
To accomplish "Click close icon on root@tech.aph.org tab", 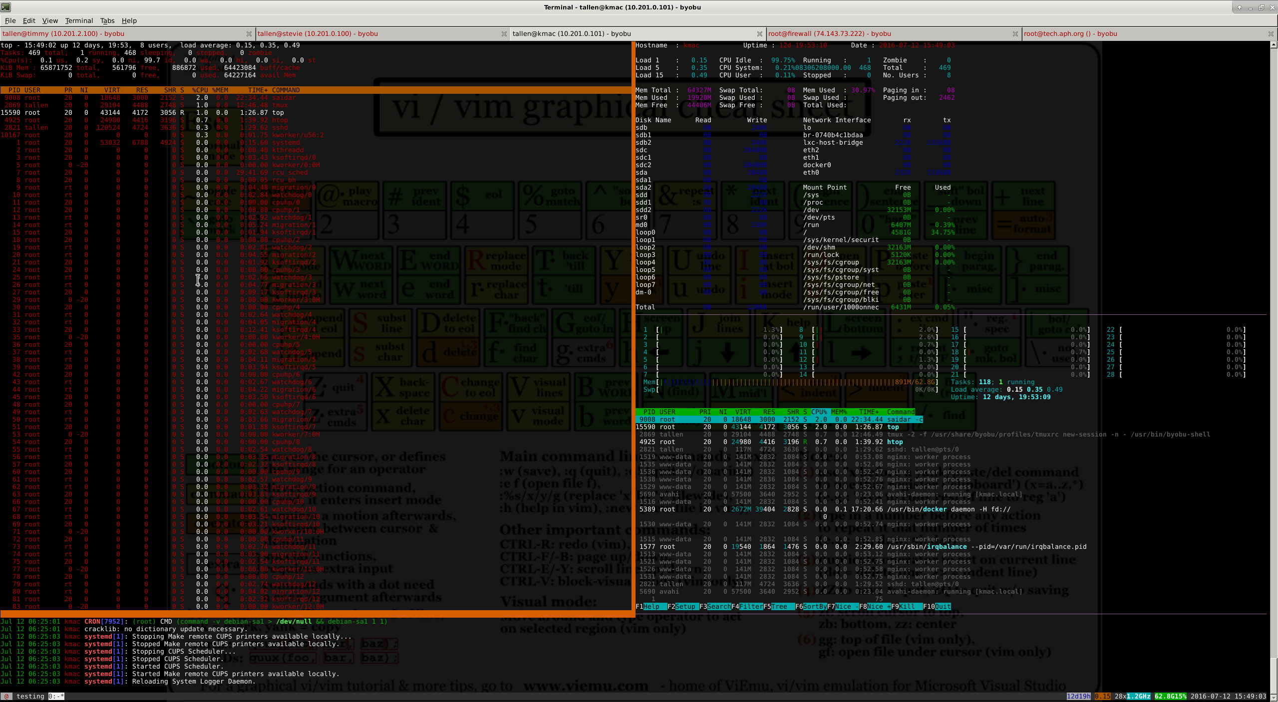I will click(1271, 34).
